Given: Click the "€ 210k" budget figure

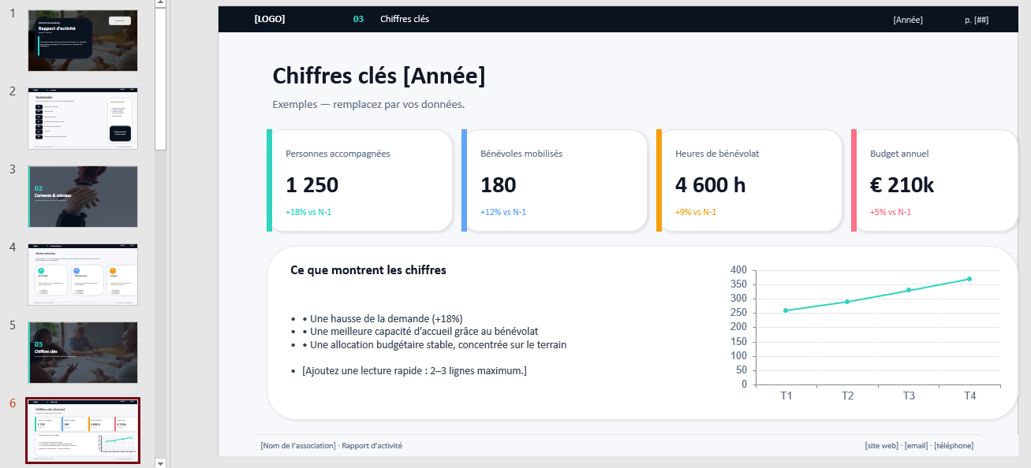Looking at the screenshot, I should pyautogui.click(x=902, y=185).
